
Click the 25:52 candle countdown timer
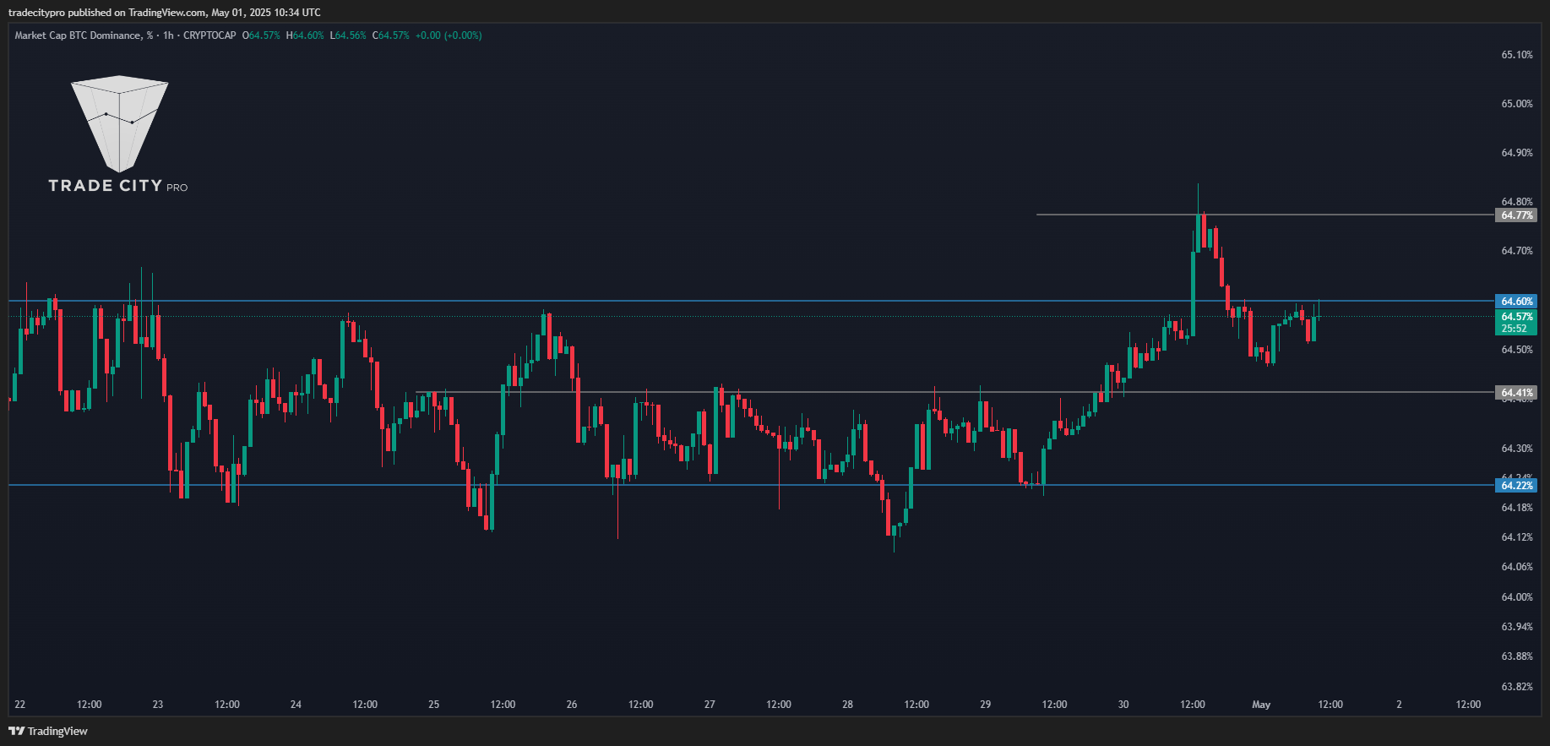[1514, 329]
